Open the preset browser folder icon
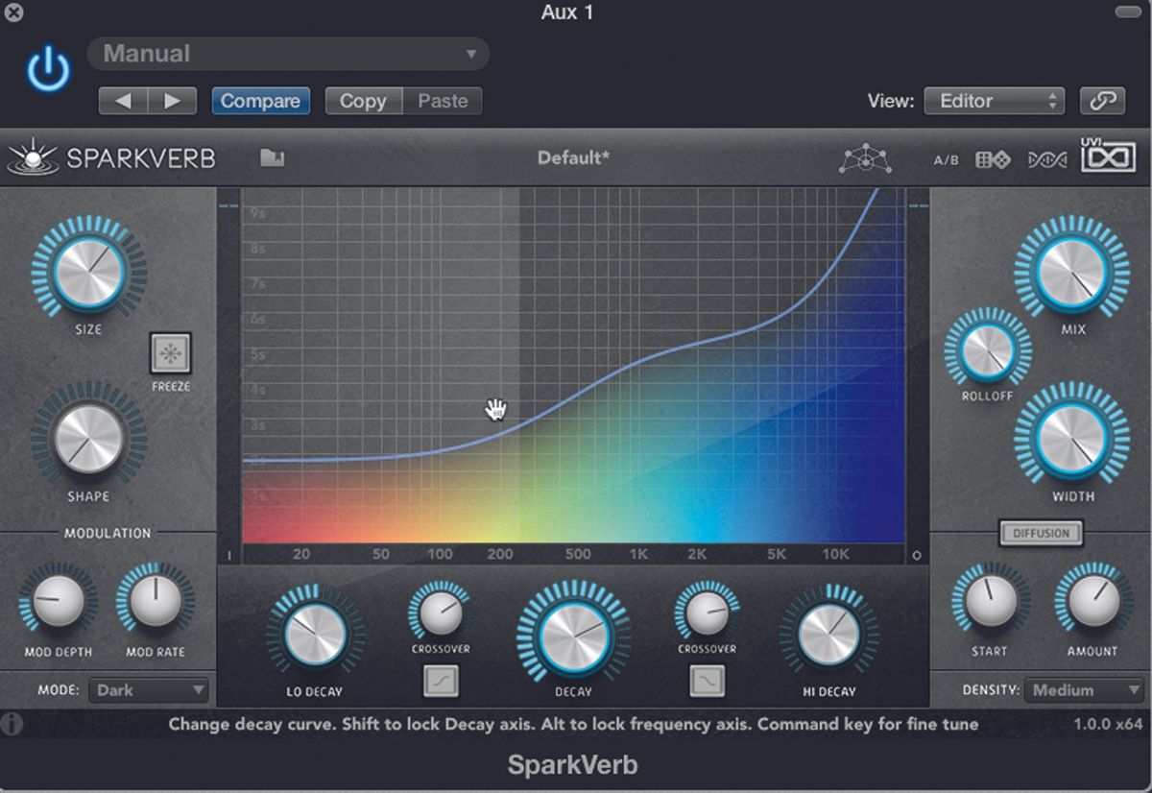The height and width of the screenshot is (793, 1152). 272,158
